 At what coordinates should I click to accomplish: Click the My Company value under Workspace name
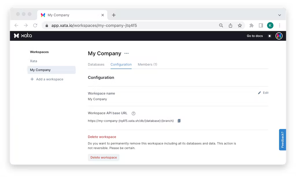[x=97, y=99]
